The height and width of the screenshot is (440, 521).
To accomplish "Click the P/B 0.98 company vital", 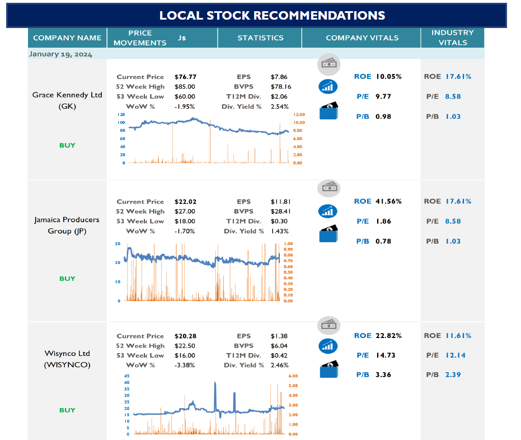I will click(x=374, y=117).
